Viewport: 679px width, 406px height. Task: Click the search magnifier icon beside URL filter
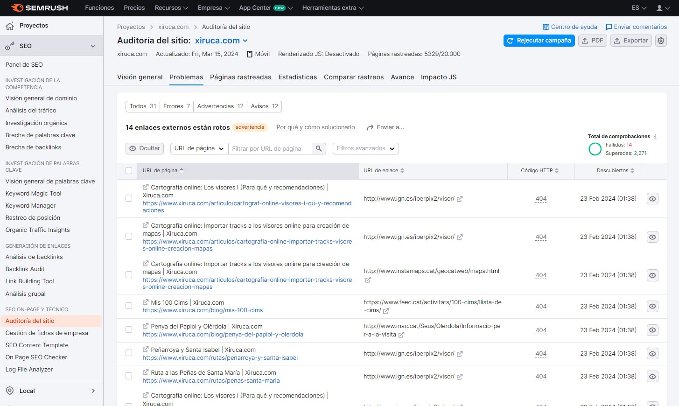(319, 148)
